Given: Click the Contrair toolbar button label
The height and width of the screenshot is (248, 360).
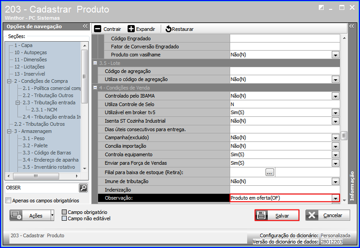Looking at the screenshot, I should click(x=112, y=29).
